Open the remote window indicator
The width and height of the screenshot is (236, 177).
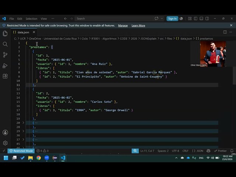pyautogui.click(x=4, y=151)
